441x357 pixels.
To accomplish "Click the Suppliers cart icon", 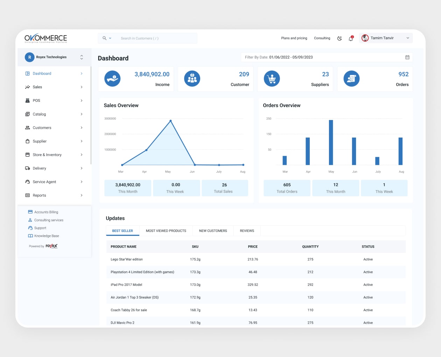I will click(x=272, y=78).
